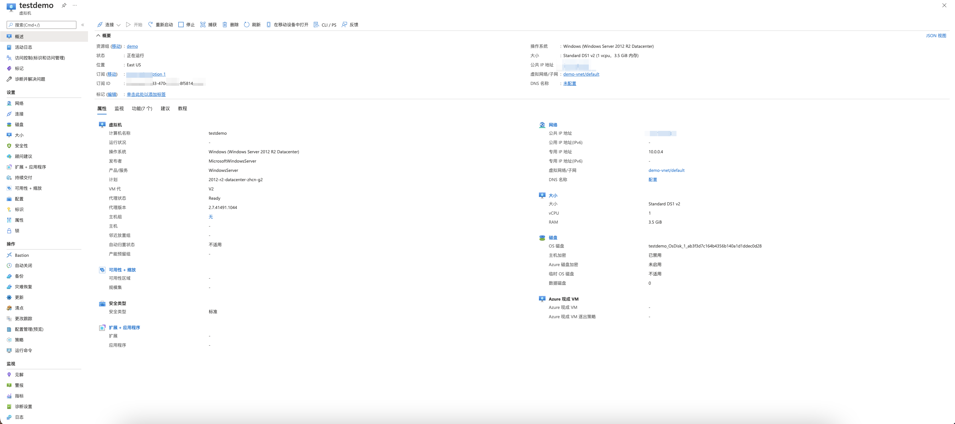Click the 编辑 link beside 标记
Image resolution: width=955 pixels, height=424 pixels.
click(x=112, y=95)
